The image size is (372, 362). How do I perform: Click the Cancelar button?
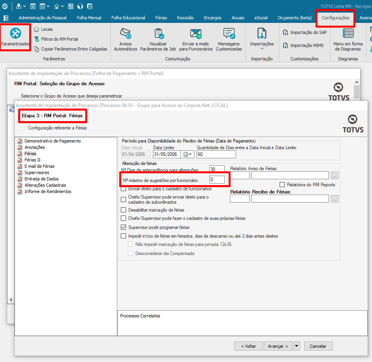tap(318, 346)
